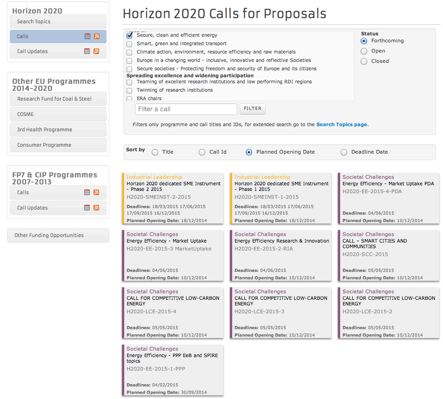Check Climate action, environment checkbox
The height and width of the screenshot is (399, 443).
click(x=129, y=53)
